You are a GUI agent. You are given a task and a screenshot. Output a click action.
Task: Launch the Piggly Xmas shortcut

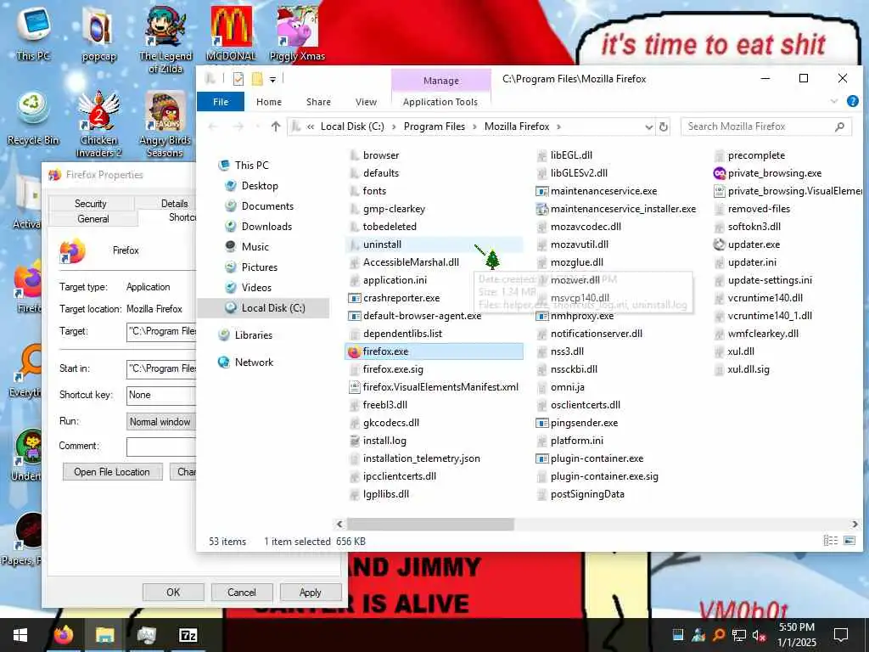297,32
